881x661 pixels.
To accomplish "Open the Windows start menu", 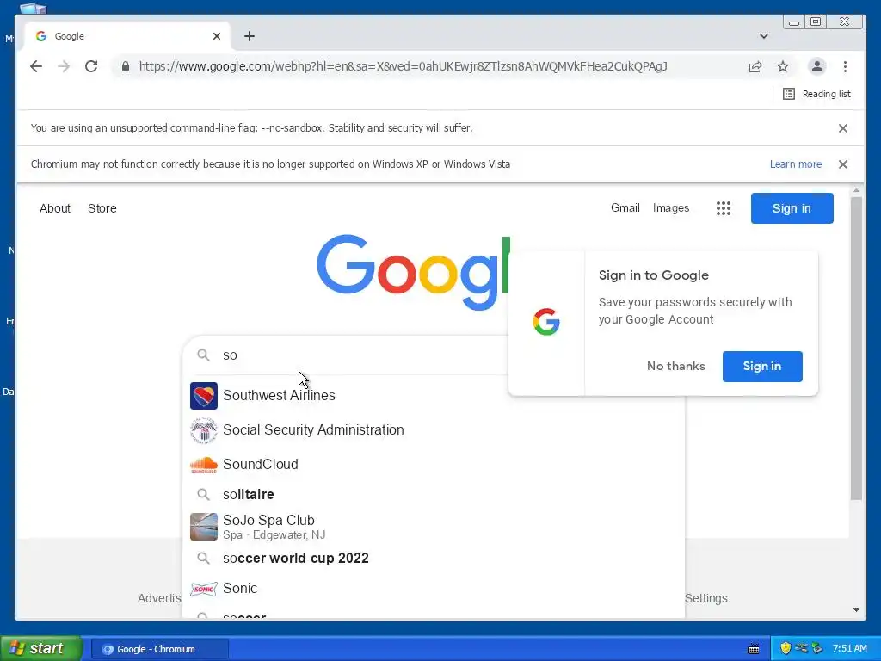I will [41, 649].
